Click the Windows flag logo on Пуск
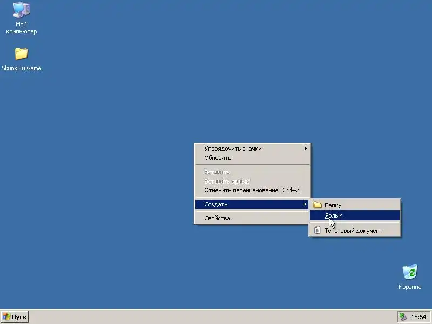The image size is (432, 324). click(x=6, y=317)
